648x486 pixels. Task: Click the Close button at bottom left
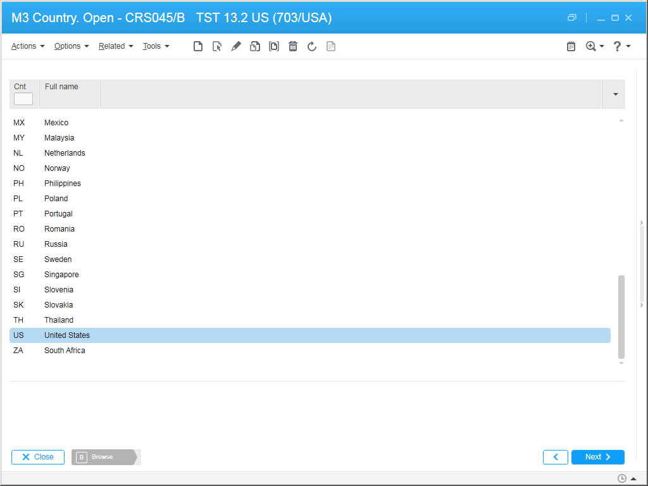click(x=38, y=457)
